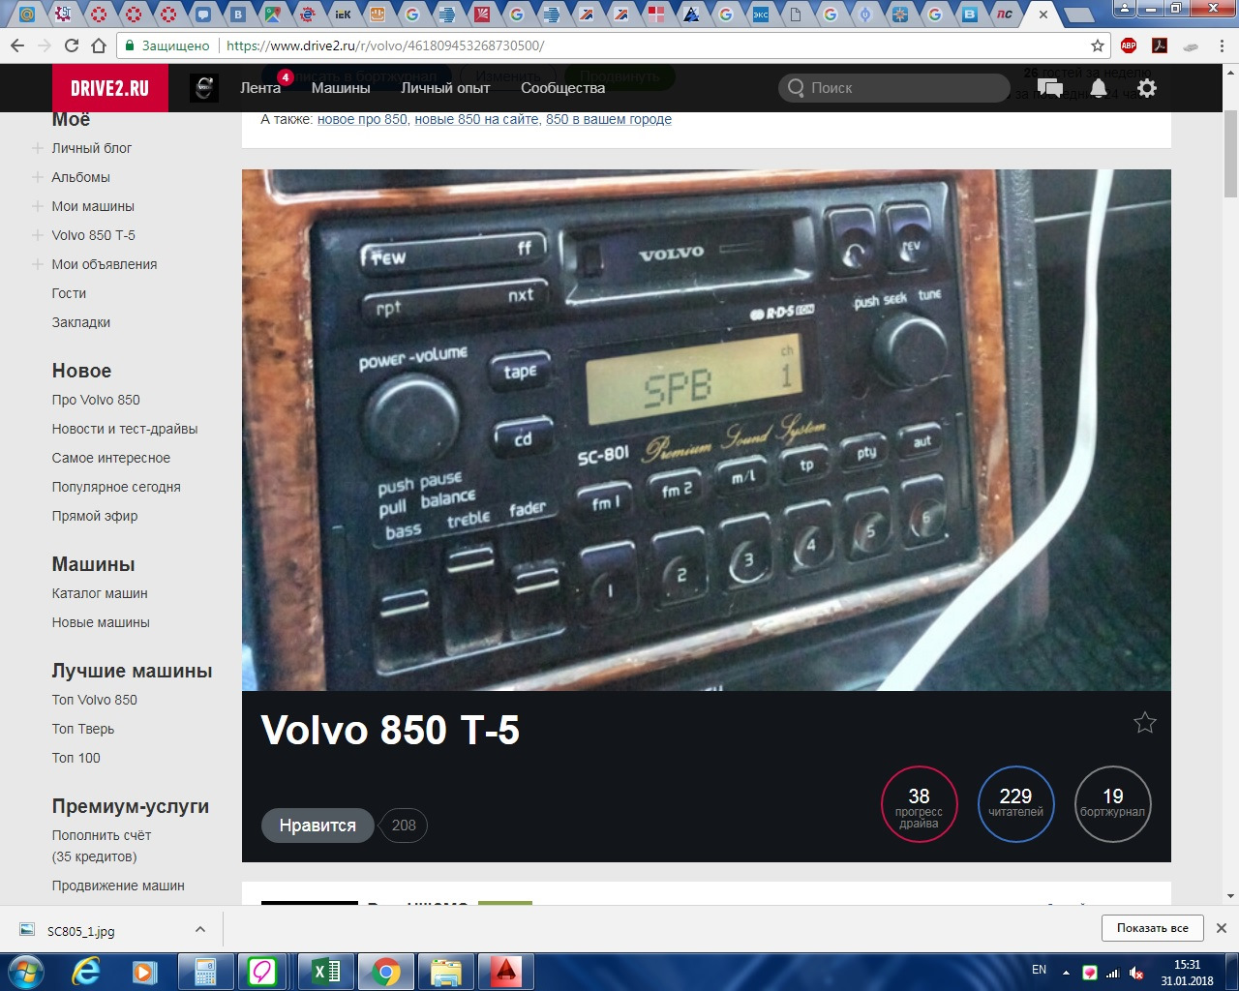
Task: Click the browser forward arrow
Action: click(x=45, y=45)
